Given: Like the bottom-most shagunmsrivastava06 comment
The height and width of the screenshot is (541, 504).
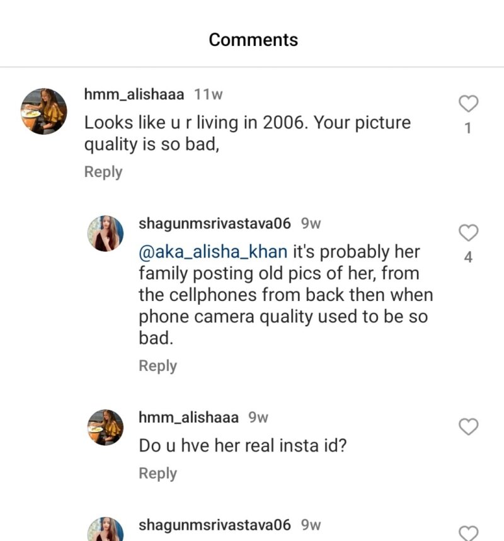Looking at the screenshot, I should tap(467, 533).
